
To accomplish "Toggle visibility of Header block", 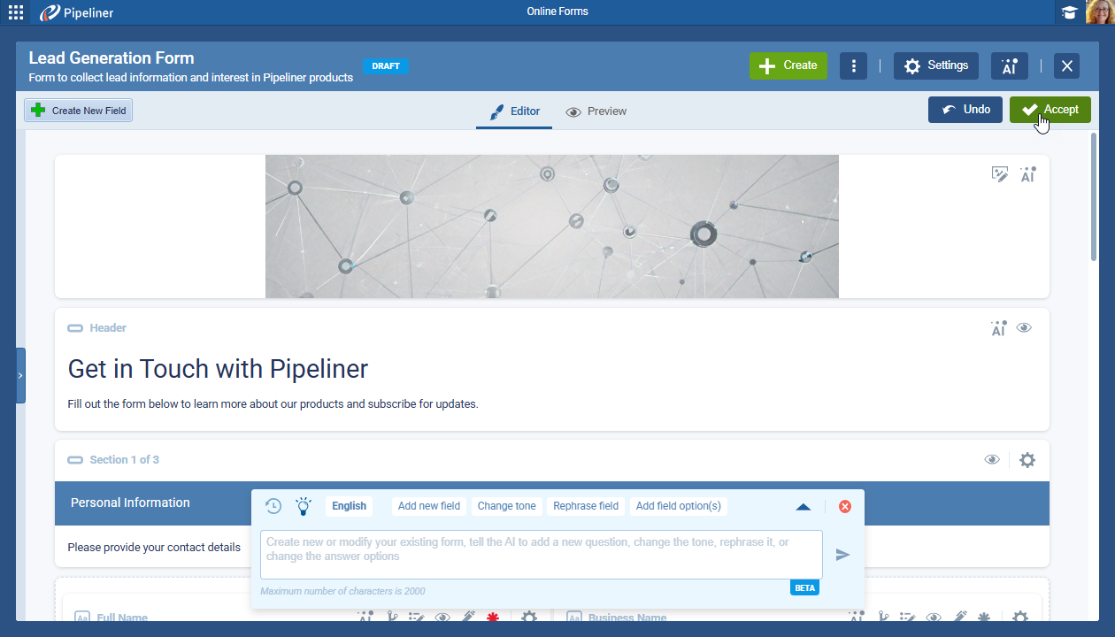I will click(1024, 328).
